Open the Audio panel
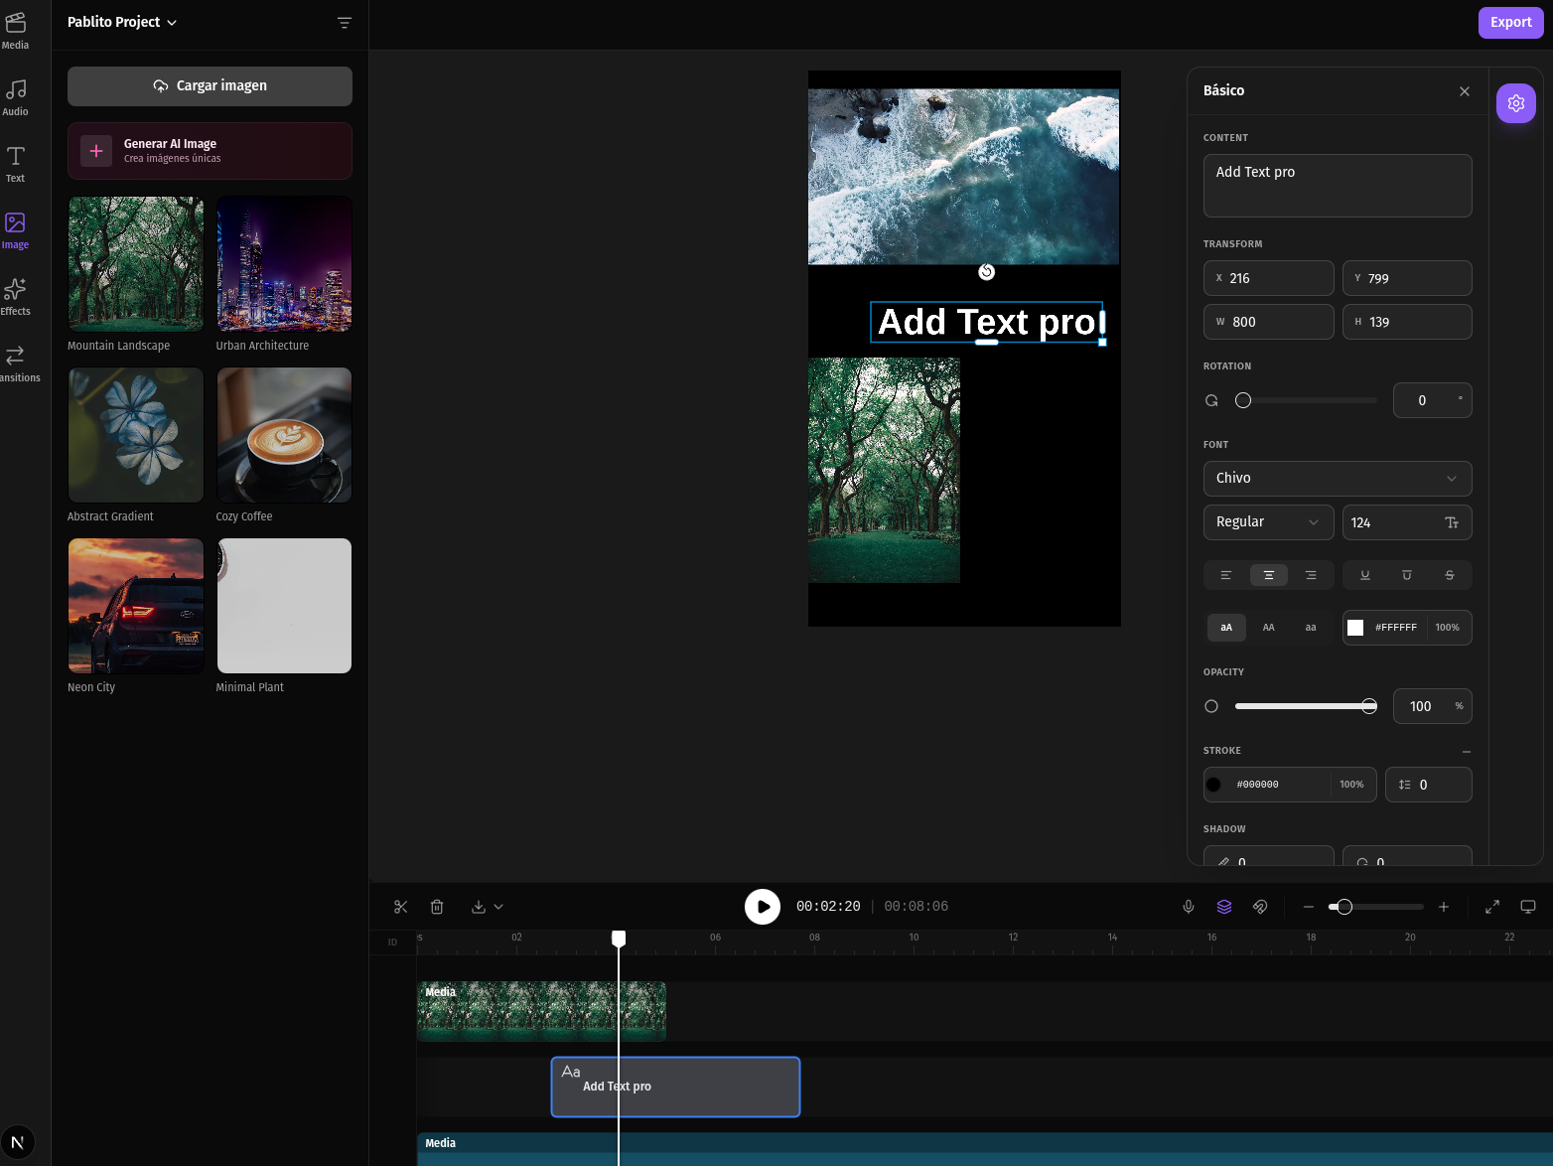The image size is (1553, 1166). [15, 96]
